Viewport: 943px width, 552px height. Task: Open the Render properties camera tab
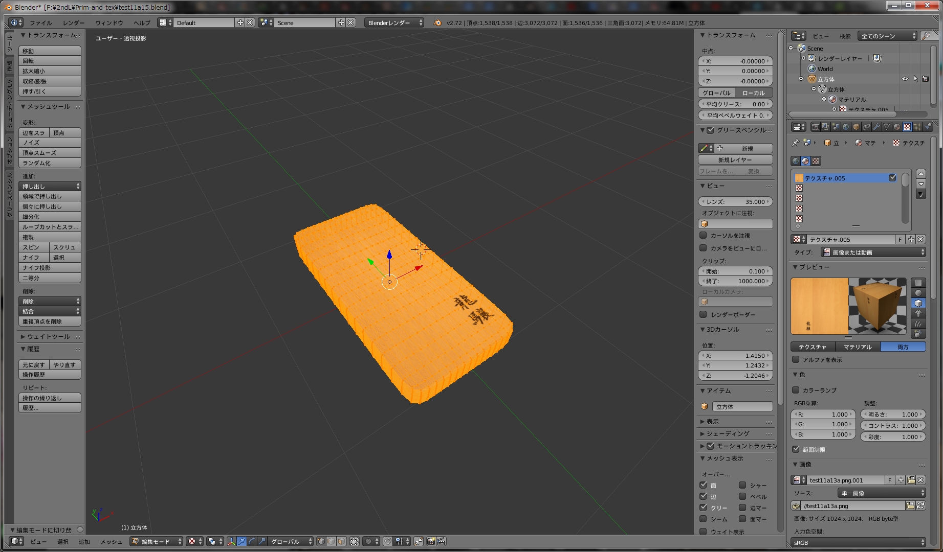[x=816, y=127]
